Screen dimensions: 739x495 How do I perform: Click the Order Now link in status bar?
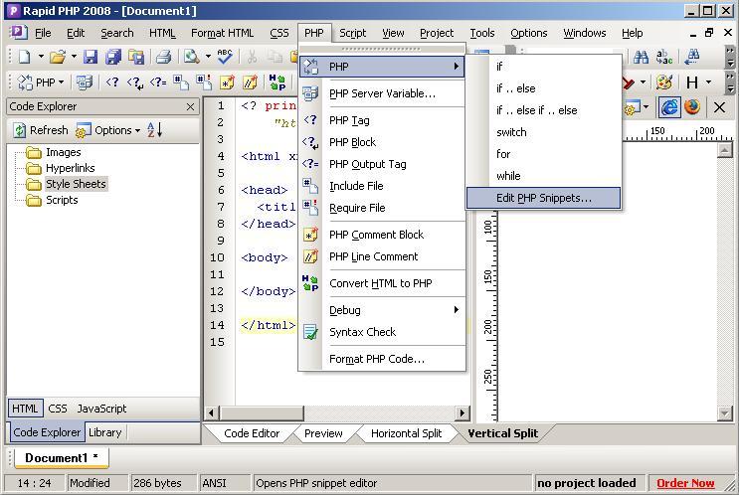(685, 483)
